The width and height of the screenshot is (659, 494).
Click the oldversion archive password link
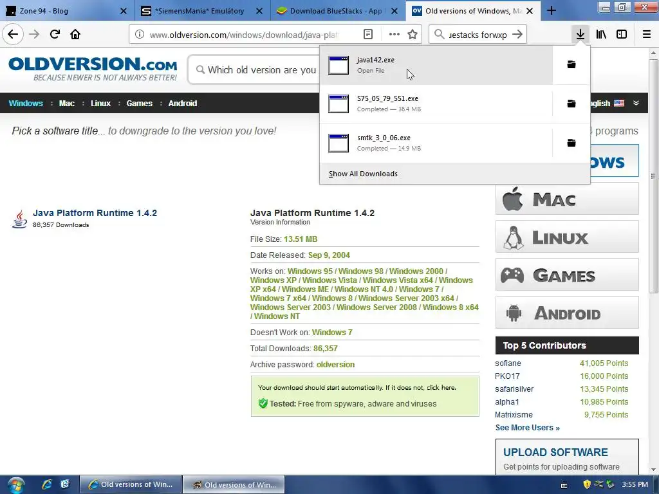(335, 365)
